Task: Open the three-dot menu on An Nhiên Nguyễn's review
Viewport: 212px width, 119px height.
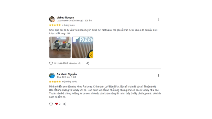Action: 158,76
